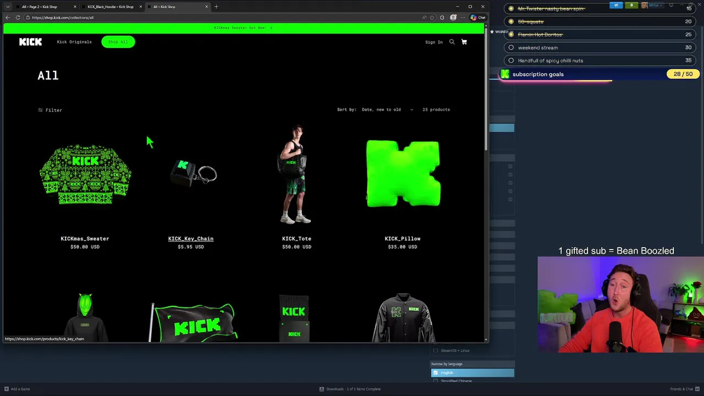Open the 'KICKmas Sweater Out Now!' banner
Viewport: 704px width, 396px height.
click(243, 28)
